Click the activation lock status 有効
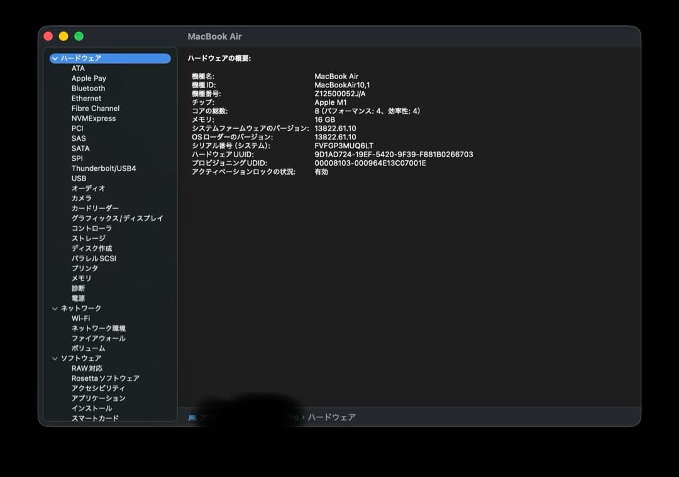 point(321,172)
